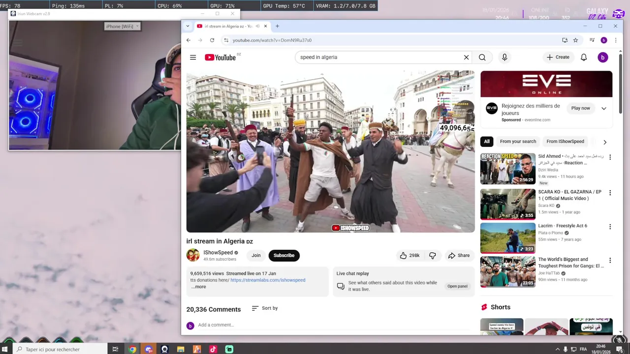View site information icon in address bar
Viewport: 630px width, 354px height.
tap(226, 40)
